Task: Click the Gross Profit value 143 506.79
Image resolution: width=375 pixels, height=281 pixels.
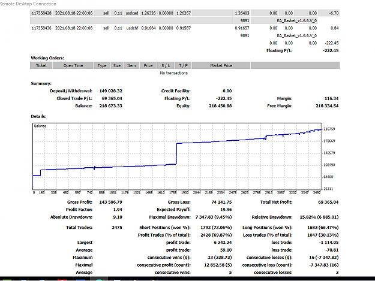Action: [111, 203]
